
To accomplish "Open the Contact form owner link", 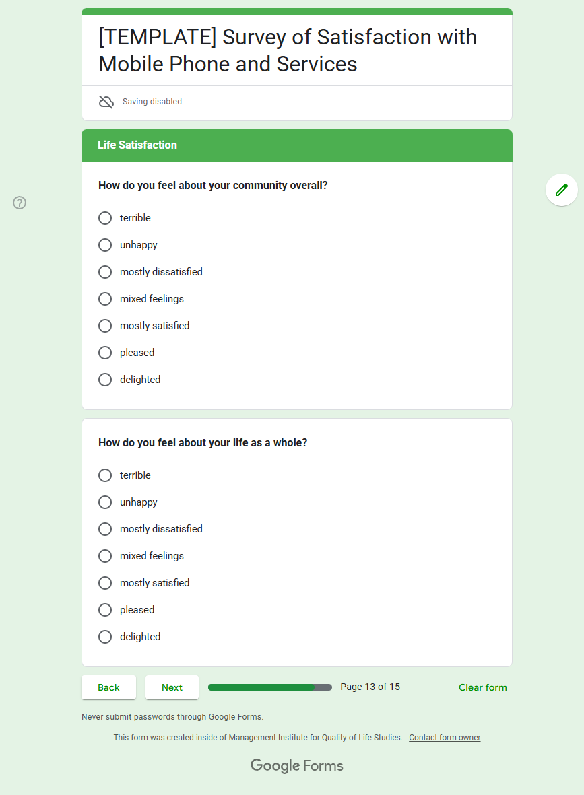I will (445, 738).
